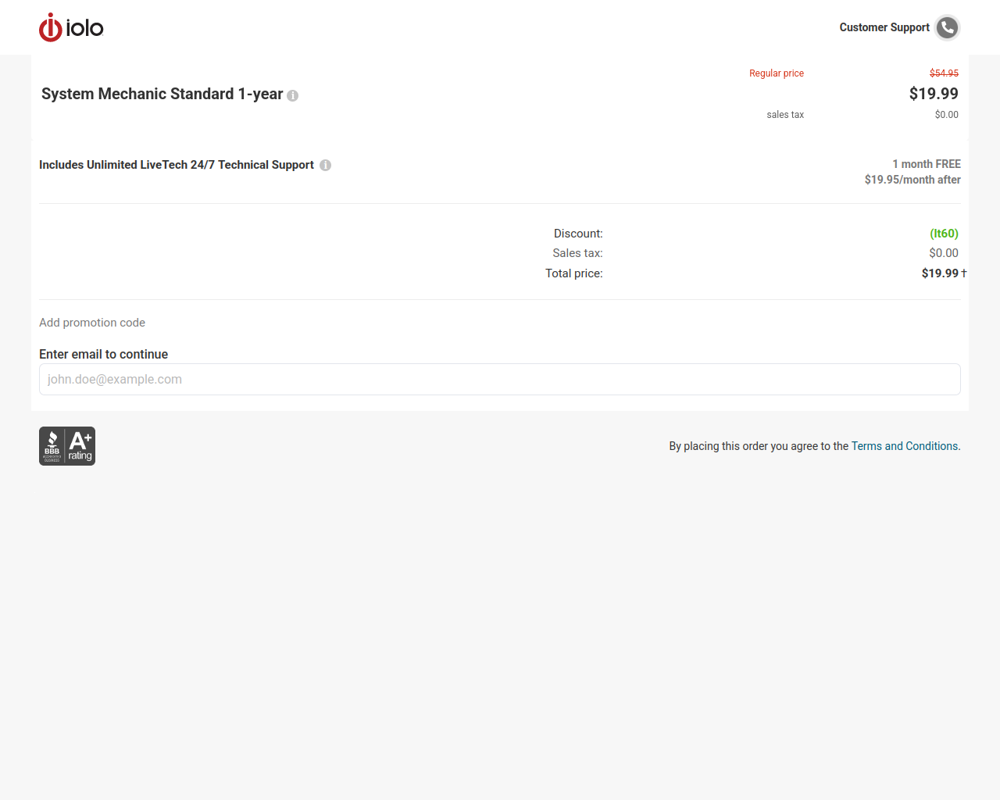
Task: Show info for System Mechanic Standard 1-year
Action: (x=292, y=95)
